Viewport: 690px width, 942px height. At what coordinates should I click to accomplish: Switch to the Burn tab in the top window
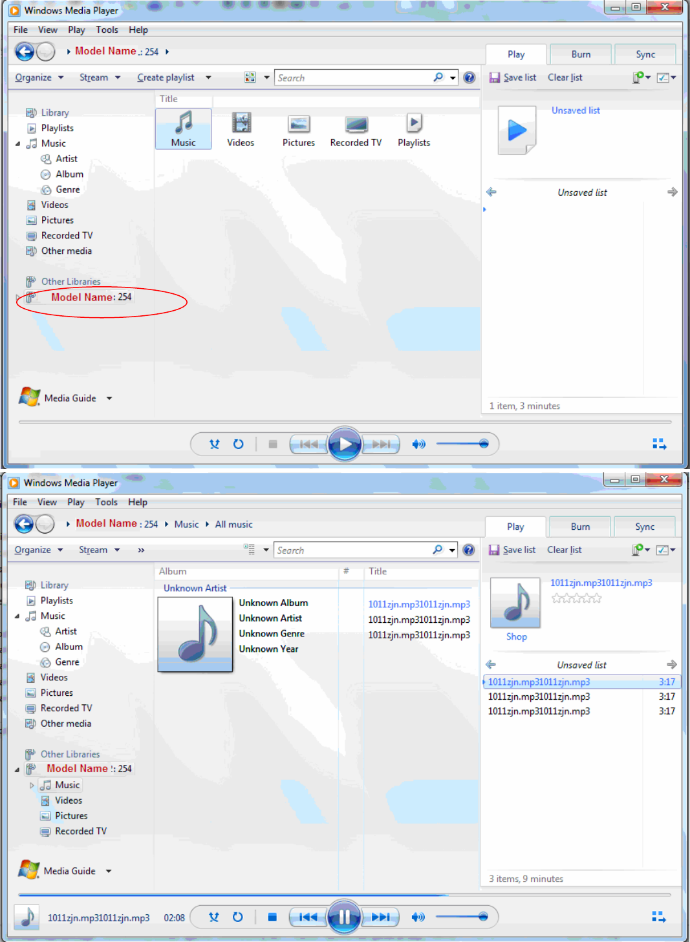581,54
